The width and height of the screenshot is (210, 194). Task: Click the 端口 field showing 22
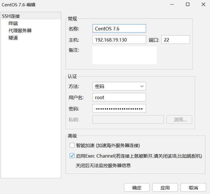(x=176, y=40)
